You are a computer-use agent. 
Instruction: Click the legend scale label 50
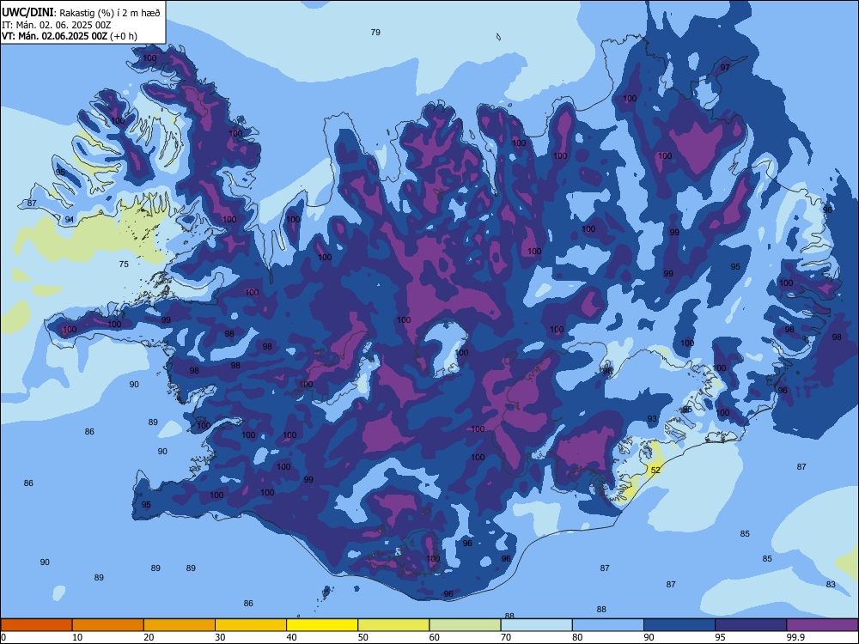(363, 637)
